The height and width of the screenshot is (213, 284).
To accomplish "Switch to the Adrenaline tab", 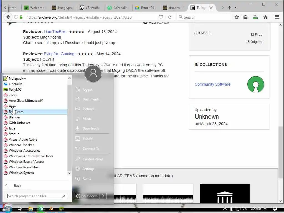I will tap(118, 7).
